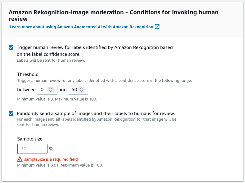245x183 pixels.
Task: Click into the lower threshold field showing 0
Action: (47, 90)
